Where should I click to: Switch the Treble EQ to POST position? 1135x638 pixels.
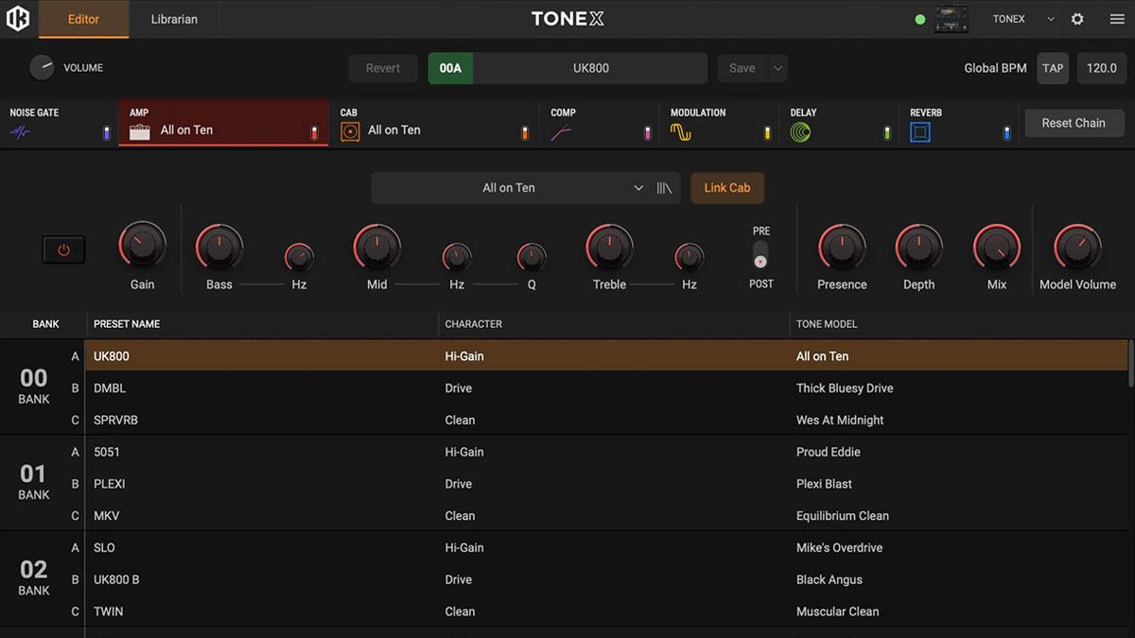(x=760, y=267)
